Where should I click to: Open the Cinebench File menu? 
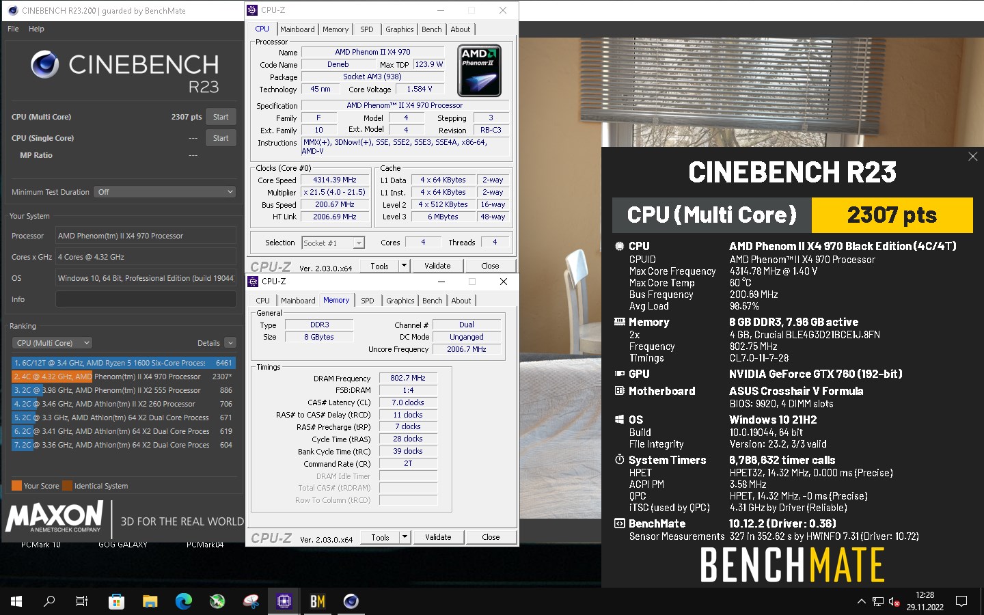point(13,29)
